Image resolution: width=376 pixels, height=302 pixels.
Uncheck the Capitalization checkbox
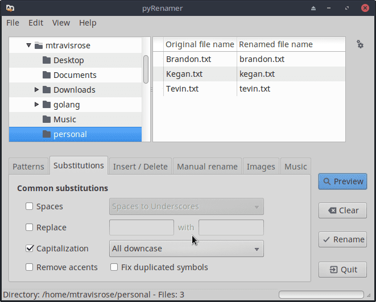30,249
